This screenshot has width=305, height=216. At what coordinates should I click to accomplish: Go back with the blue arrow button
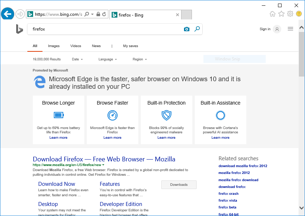pos(8,14)
